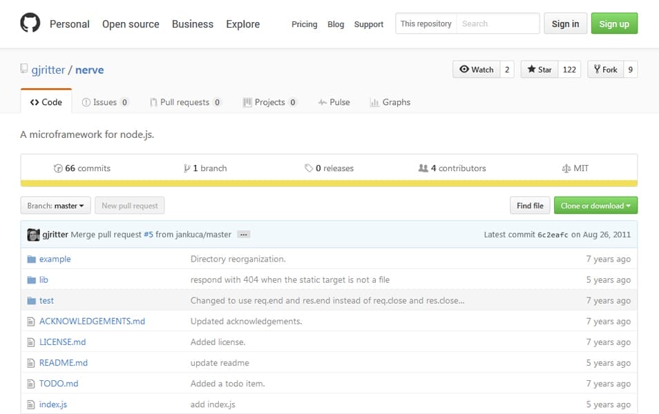Click gjritter's avatar thumbnail
Screen dimensions: 659x414
point(33,235)
